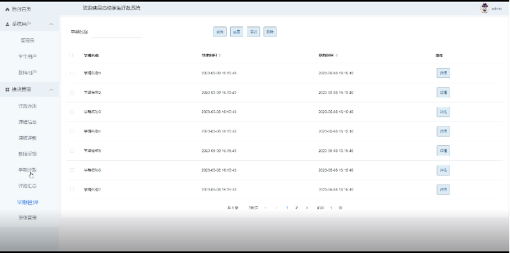Go to the previous page arrow

pyautogui.click(x=277, y=208)
